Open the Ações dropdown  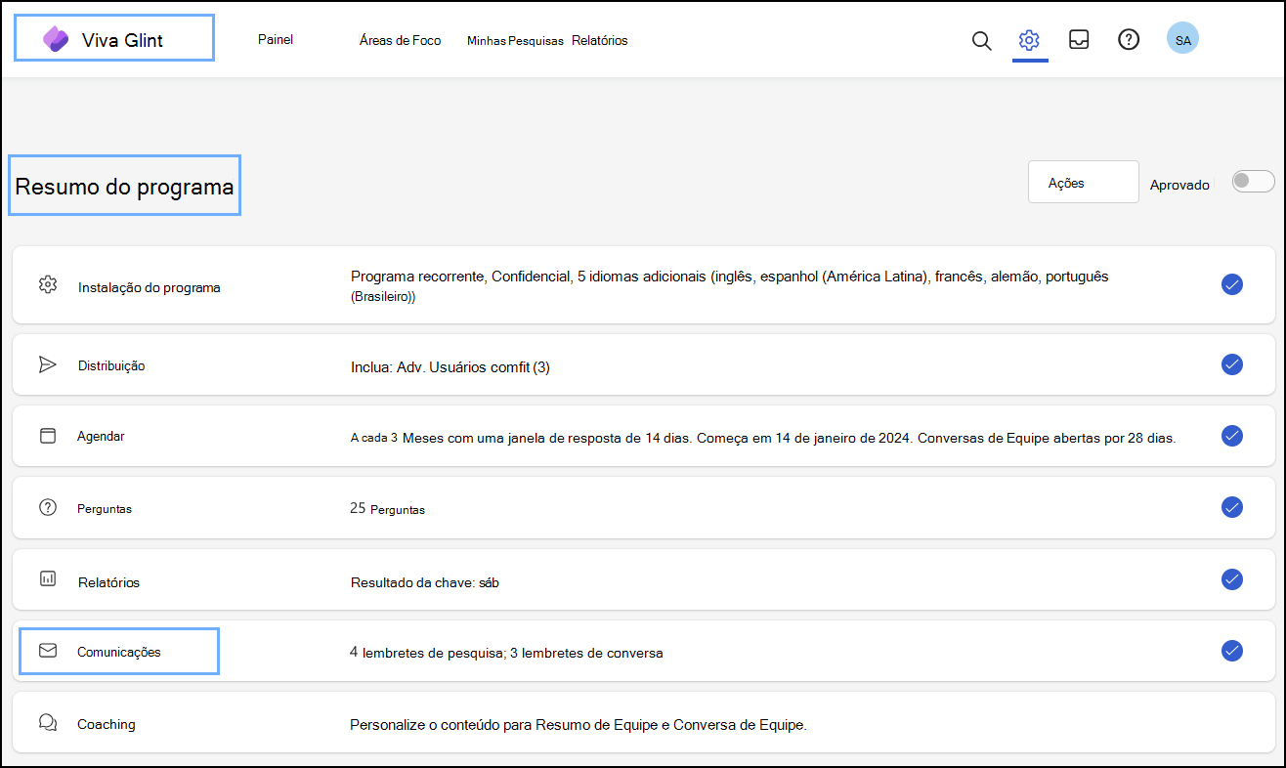point(1083,183)
